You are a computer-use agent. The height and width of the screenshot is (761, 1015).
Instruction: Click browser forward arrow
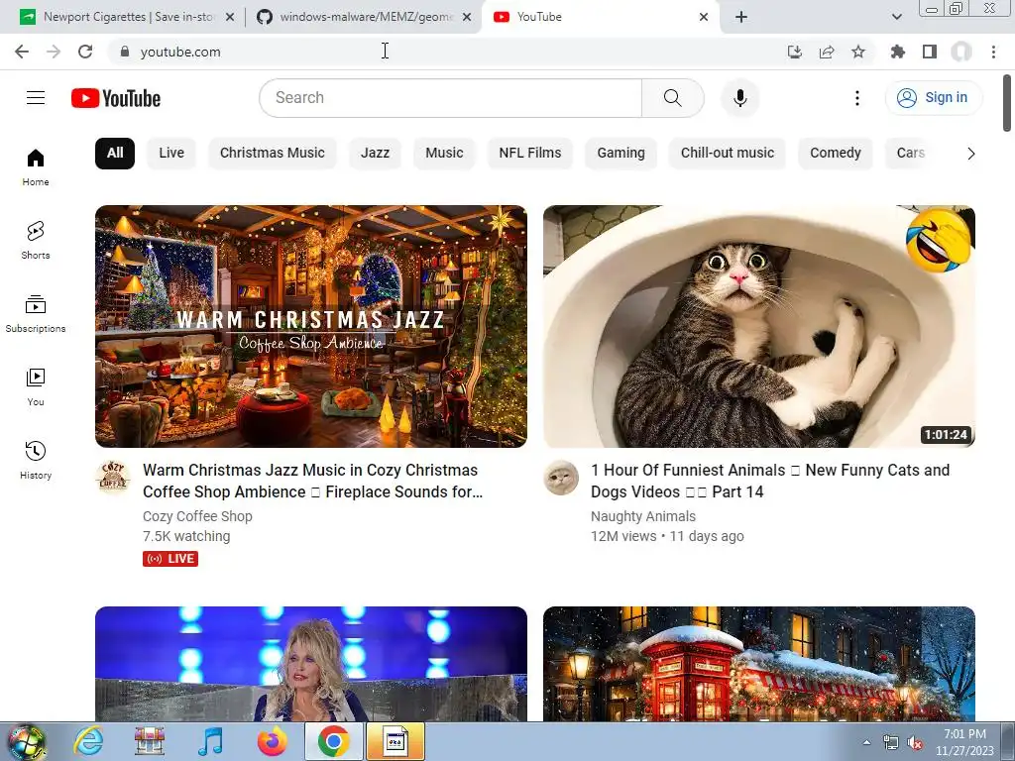[54, 52]
